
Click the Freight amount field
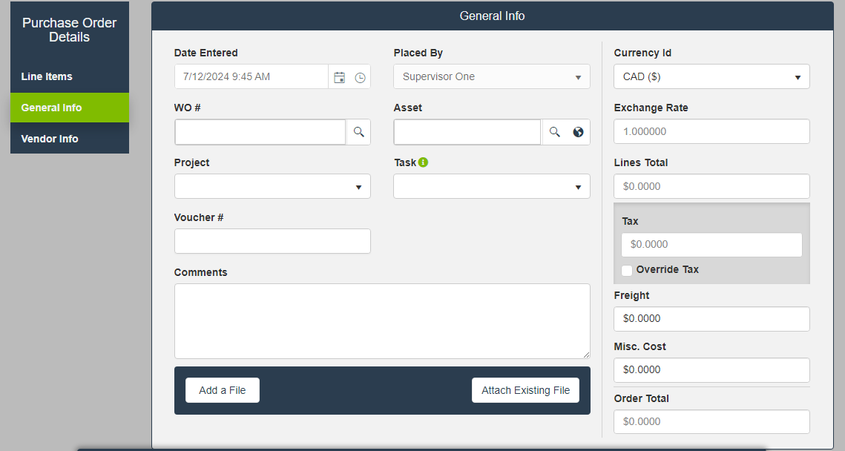pos(711,319)
